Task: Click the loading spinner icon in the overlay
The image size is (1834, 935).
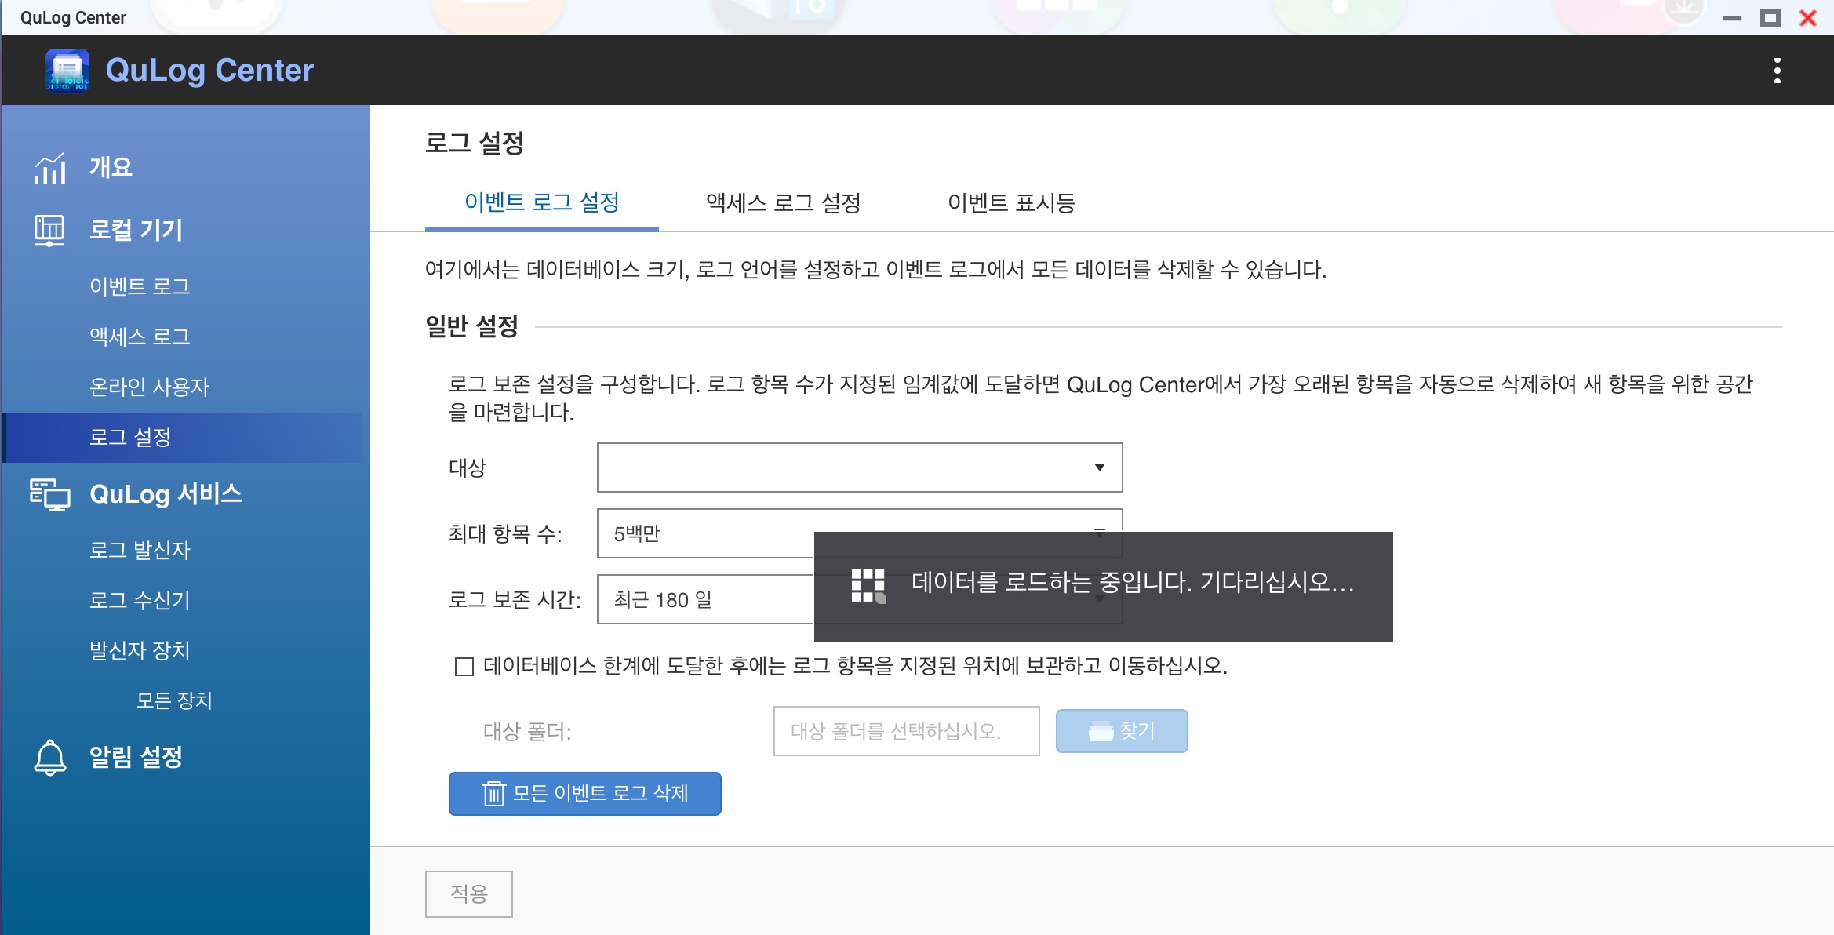Action: click(868, 586)
